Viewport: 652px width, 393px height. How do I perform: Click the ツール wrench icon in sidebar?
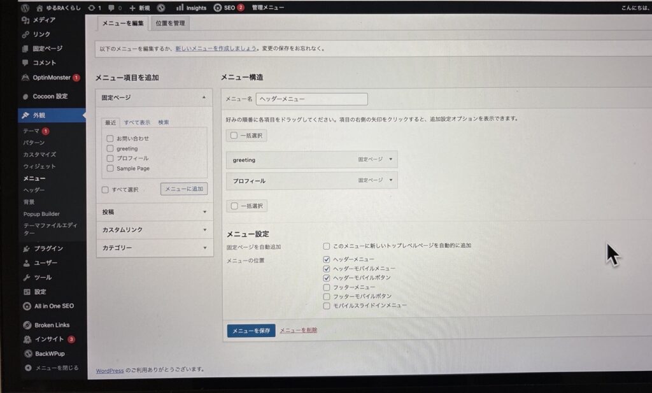pos(26,278)
